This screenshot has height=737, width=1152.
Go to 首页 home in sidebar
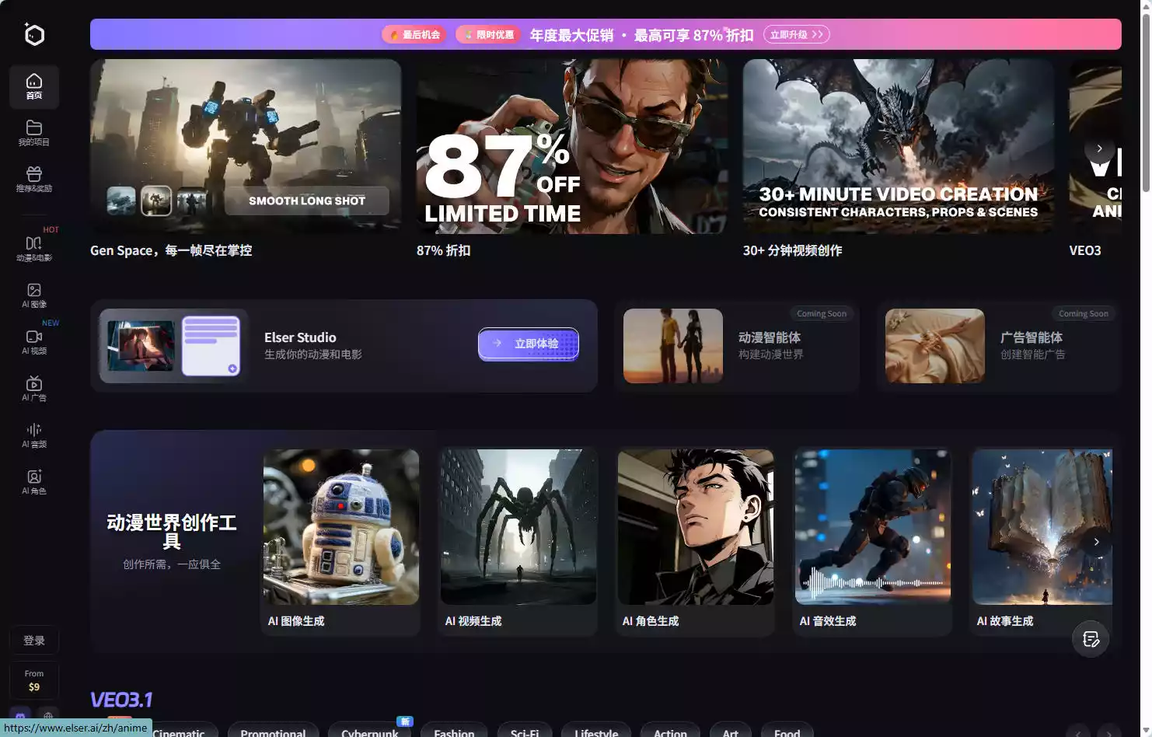[34, 86]
